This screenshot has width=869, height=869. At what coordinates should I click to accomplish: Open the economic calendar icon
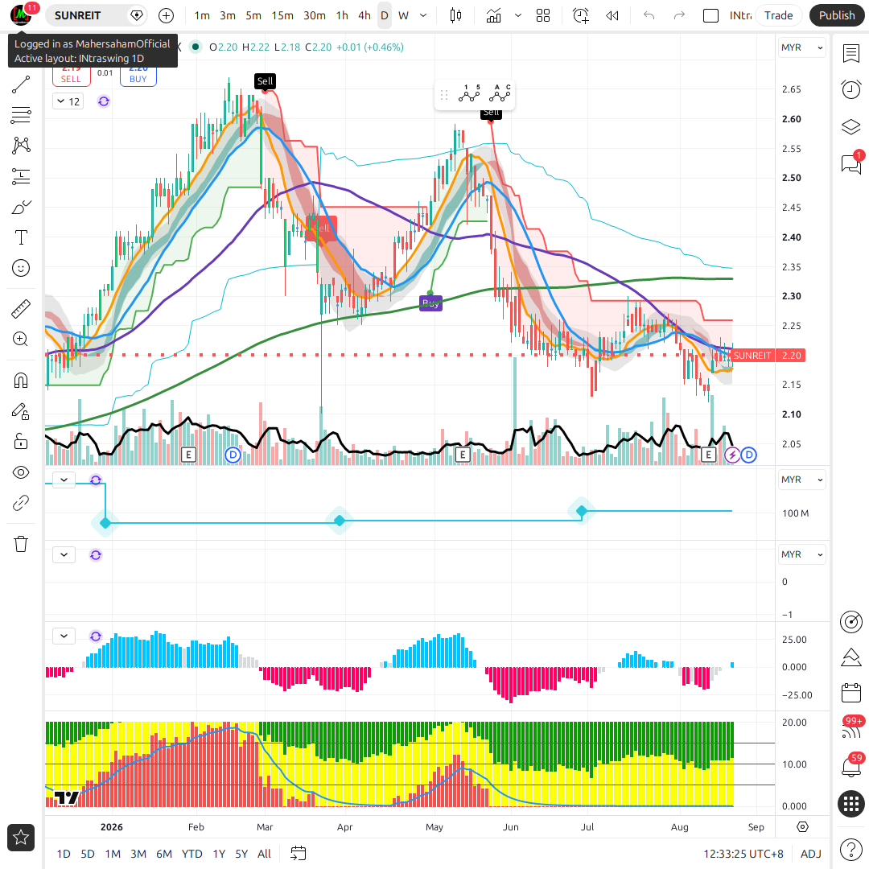(x=850, y=693)
